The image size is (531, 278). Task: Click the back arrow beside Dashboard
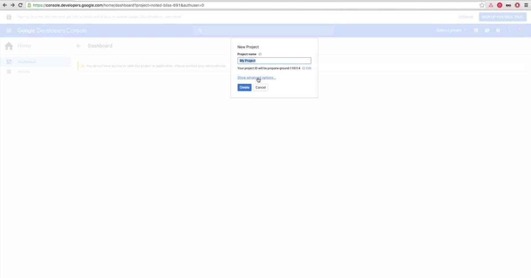click(79, 46)
